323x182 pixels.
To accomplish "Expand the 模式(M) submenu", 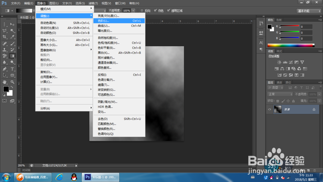I will (x=65, y=9).
